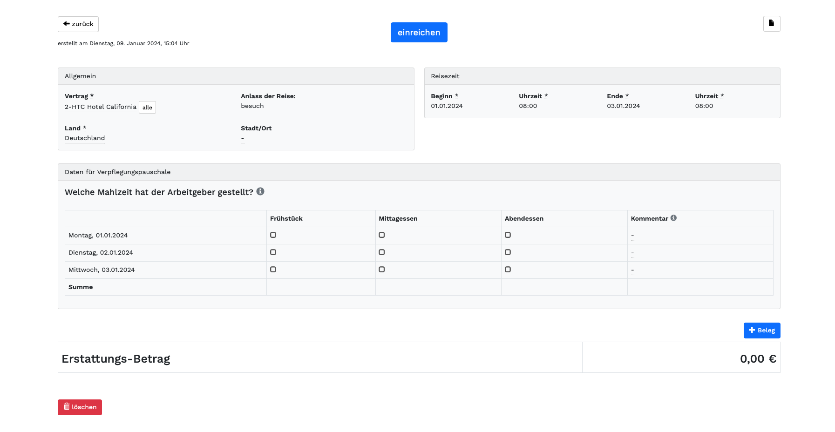835x432 pixels.
Task: Check Frühstück for Montag, 01.01.2024
Action: tap(273, 235)
